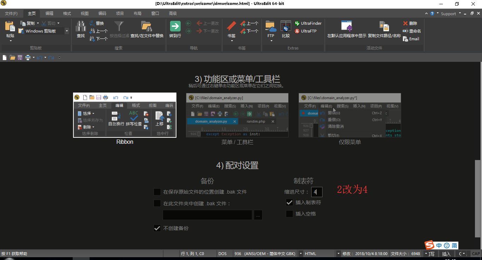Select the Menu/Toolbar (菜单 / 工具栏) layout thumbnail
The height and width of the screenshot is (260, 482).
click(237, 115)
